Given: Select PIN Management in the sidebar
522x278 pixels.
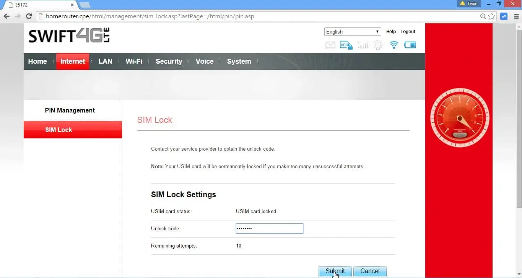Looking at the screenshot, I should pos(70,110).
